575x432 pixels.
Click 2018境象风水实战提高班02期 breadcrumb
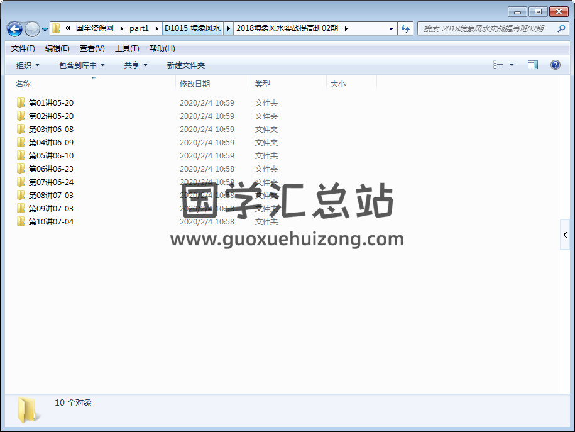(x=287, y=28)
